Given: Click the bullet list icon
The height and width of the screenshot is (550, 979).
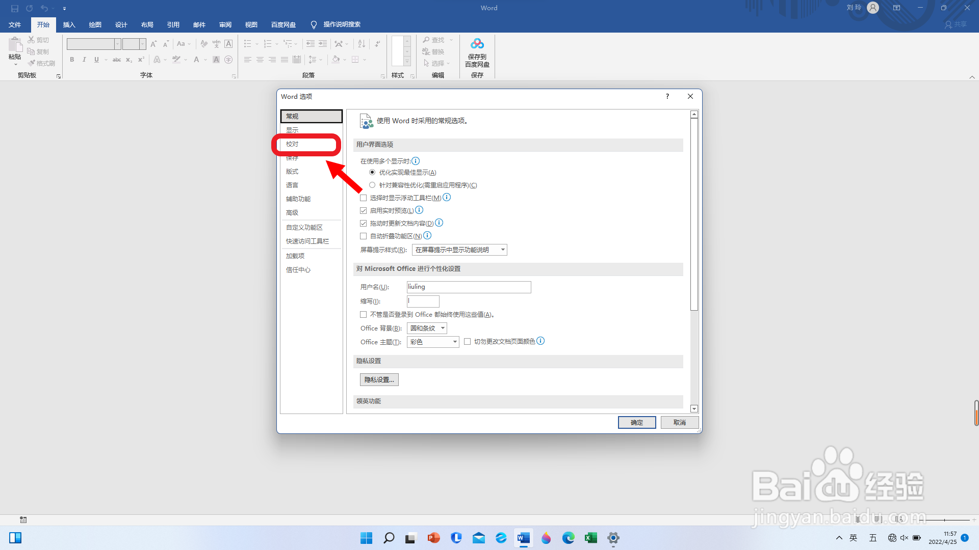Looking at the screenshot, I should coord(248,44).
